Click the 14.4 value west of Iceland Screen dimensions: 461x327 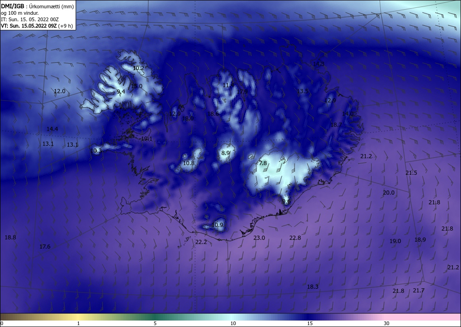point(52,129)
